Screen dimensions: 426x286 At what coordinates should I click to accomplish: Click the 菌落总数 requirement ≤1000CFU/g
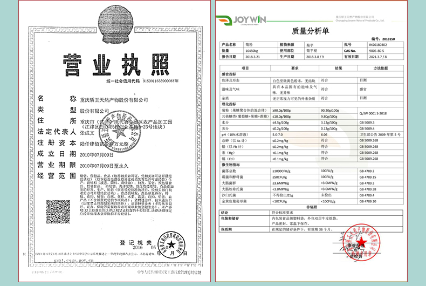[x=281, y=171]
